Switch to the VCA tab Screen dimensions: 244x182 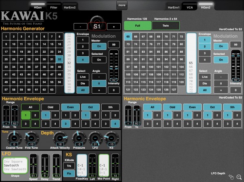coord(190,6)
